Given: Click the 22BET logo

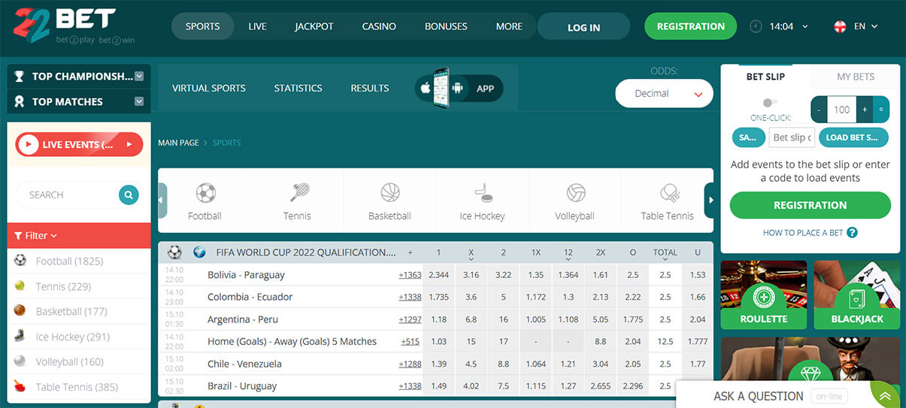Looking at the screenshot, I should [x=74, y=26].
